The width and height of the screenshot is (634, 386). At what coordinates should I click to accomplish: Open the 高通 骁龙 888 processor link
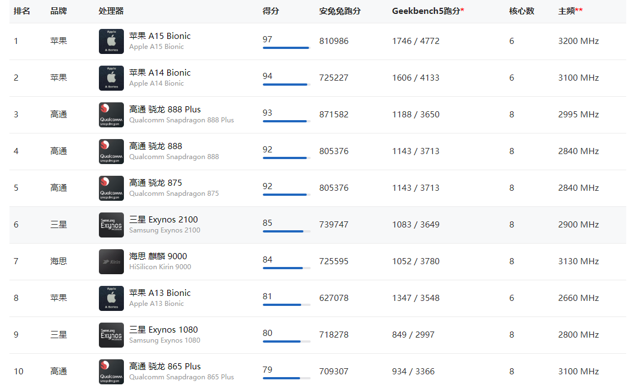point(156,146)
